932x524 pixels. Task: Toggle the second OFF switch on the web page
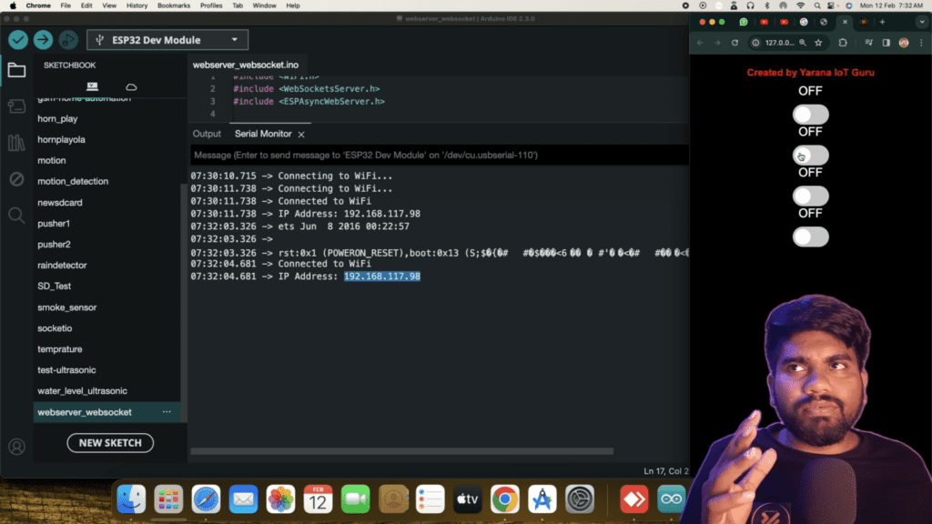(810, 156)
